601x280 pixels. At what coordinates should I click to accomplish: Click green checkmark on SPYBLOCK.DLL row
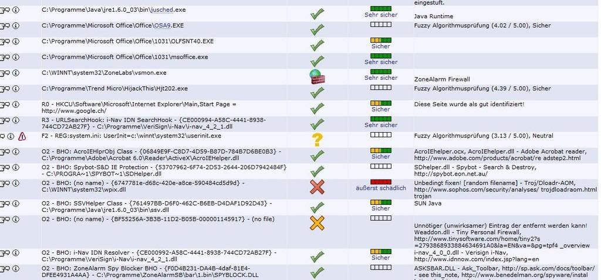click(317, 272)
